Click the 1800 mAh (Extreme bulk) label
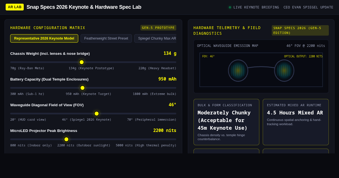This screenshot has height=178, width=339. pos(155,94)
